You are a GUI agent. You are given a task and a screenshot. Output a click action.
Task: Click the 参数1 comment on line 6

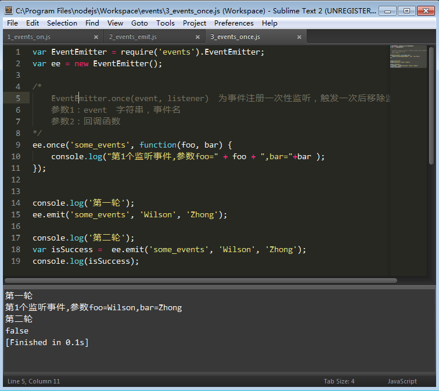click(x=63, y=110)
